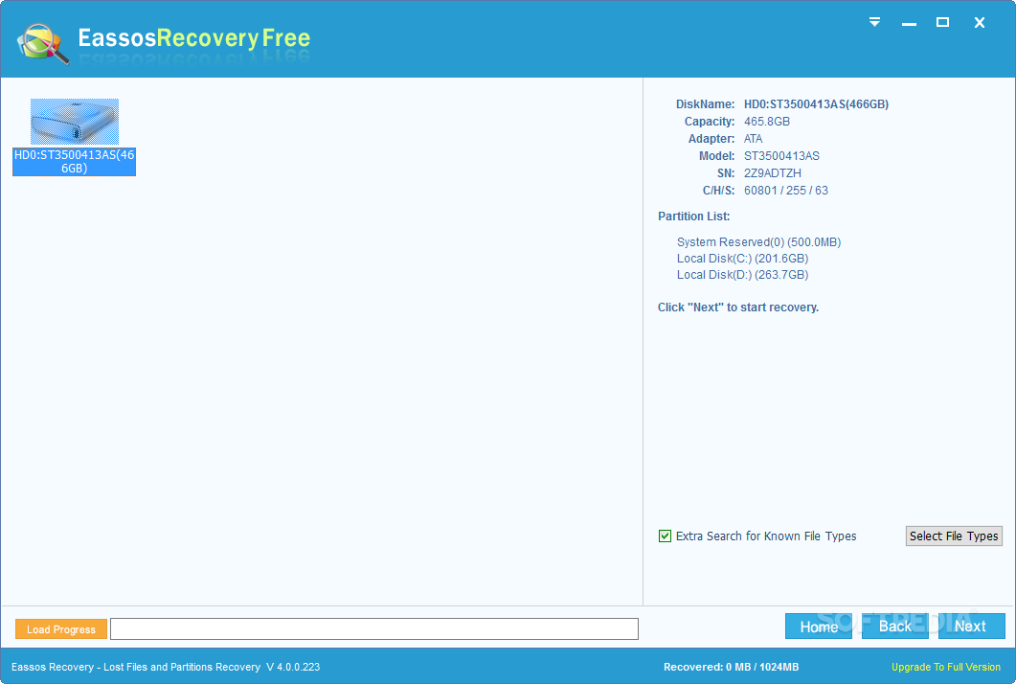Open the title bar dropdown menu arrow
The height and width of the screenshot is (684, 1016).
[874, 23]
